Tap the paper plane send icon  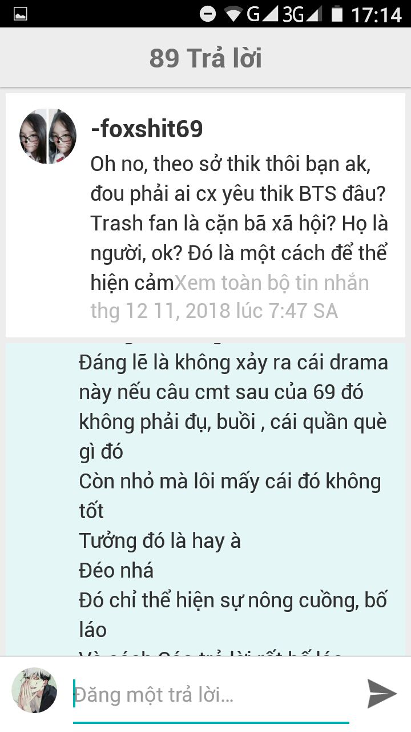click(381, 694)
